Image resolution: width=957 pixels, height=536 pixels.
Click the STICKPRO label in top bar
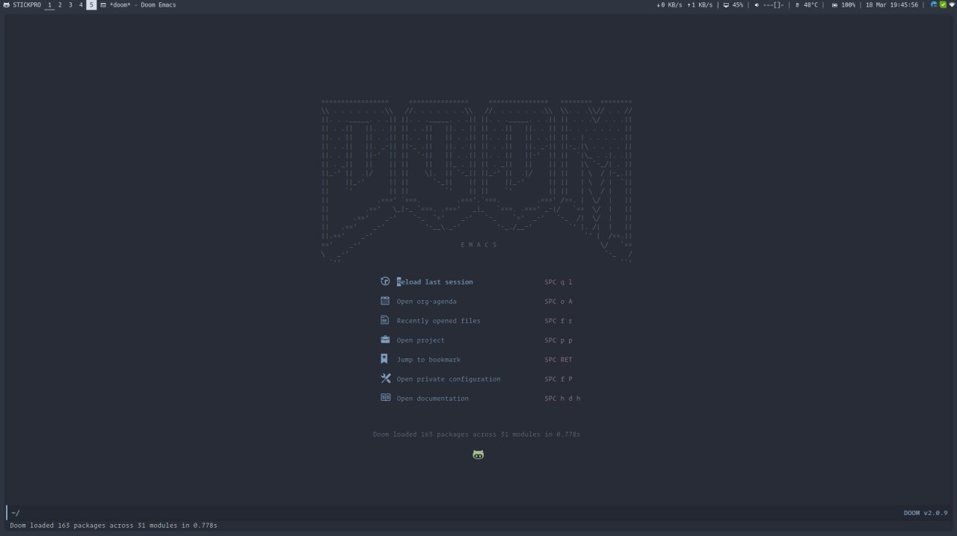(27, 4)
